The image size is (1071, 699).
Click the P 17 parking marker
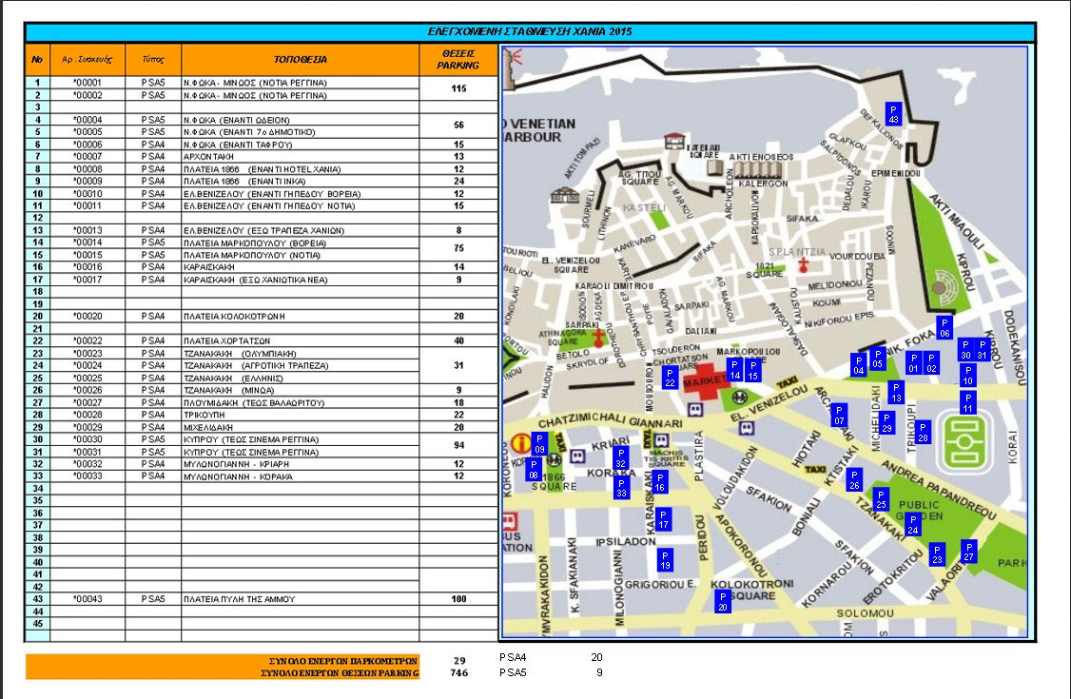pos(663,519)
